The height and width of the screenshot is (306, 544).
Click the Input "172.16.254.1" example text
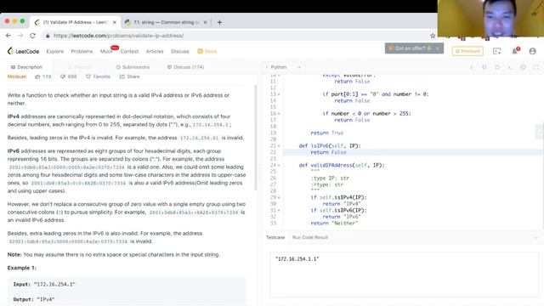coord(44,284)
